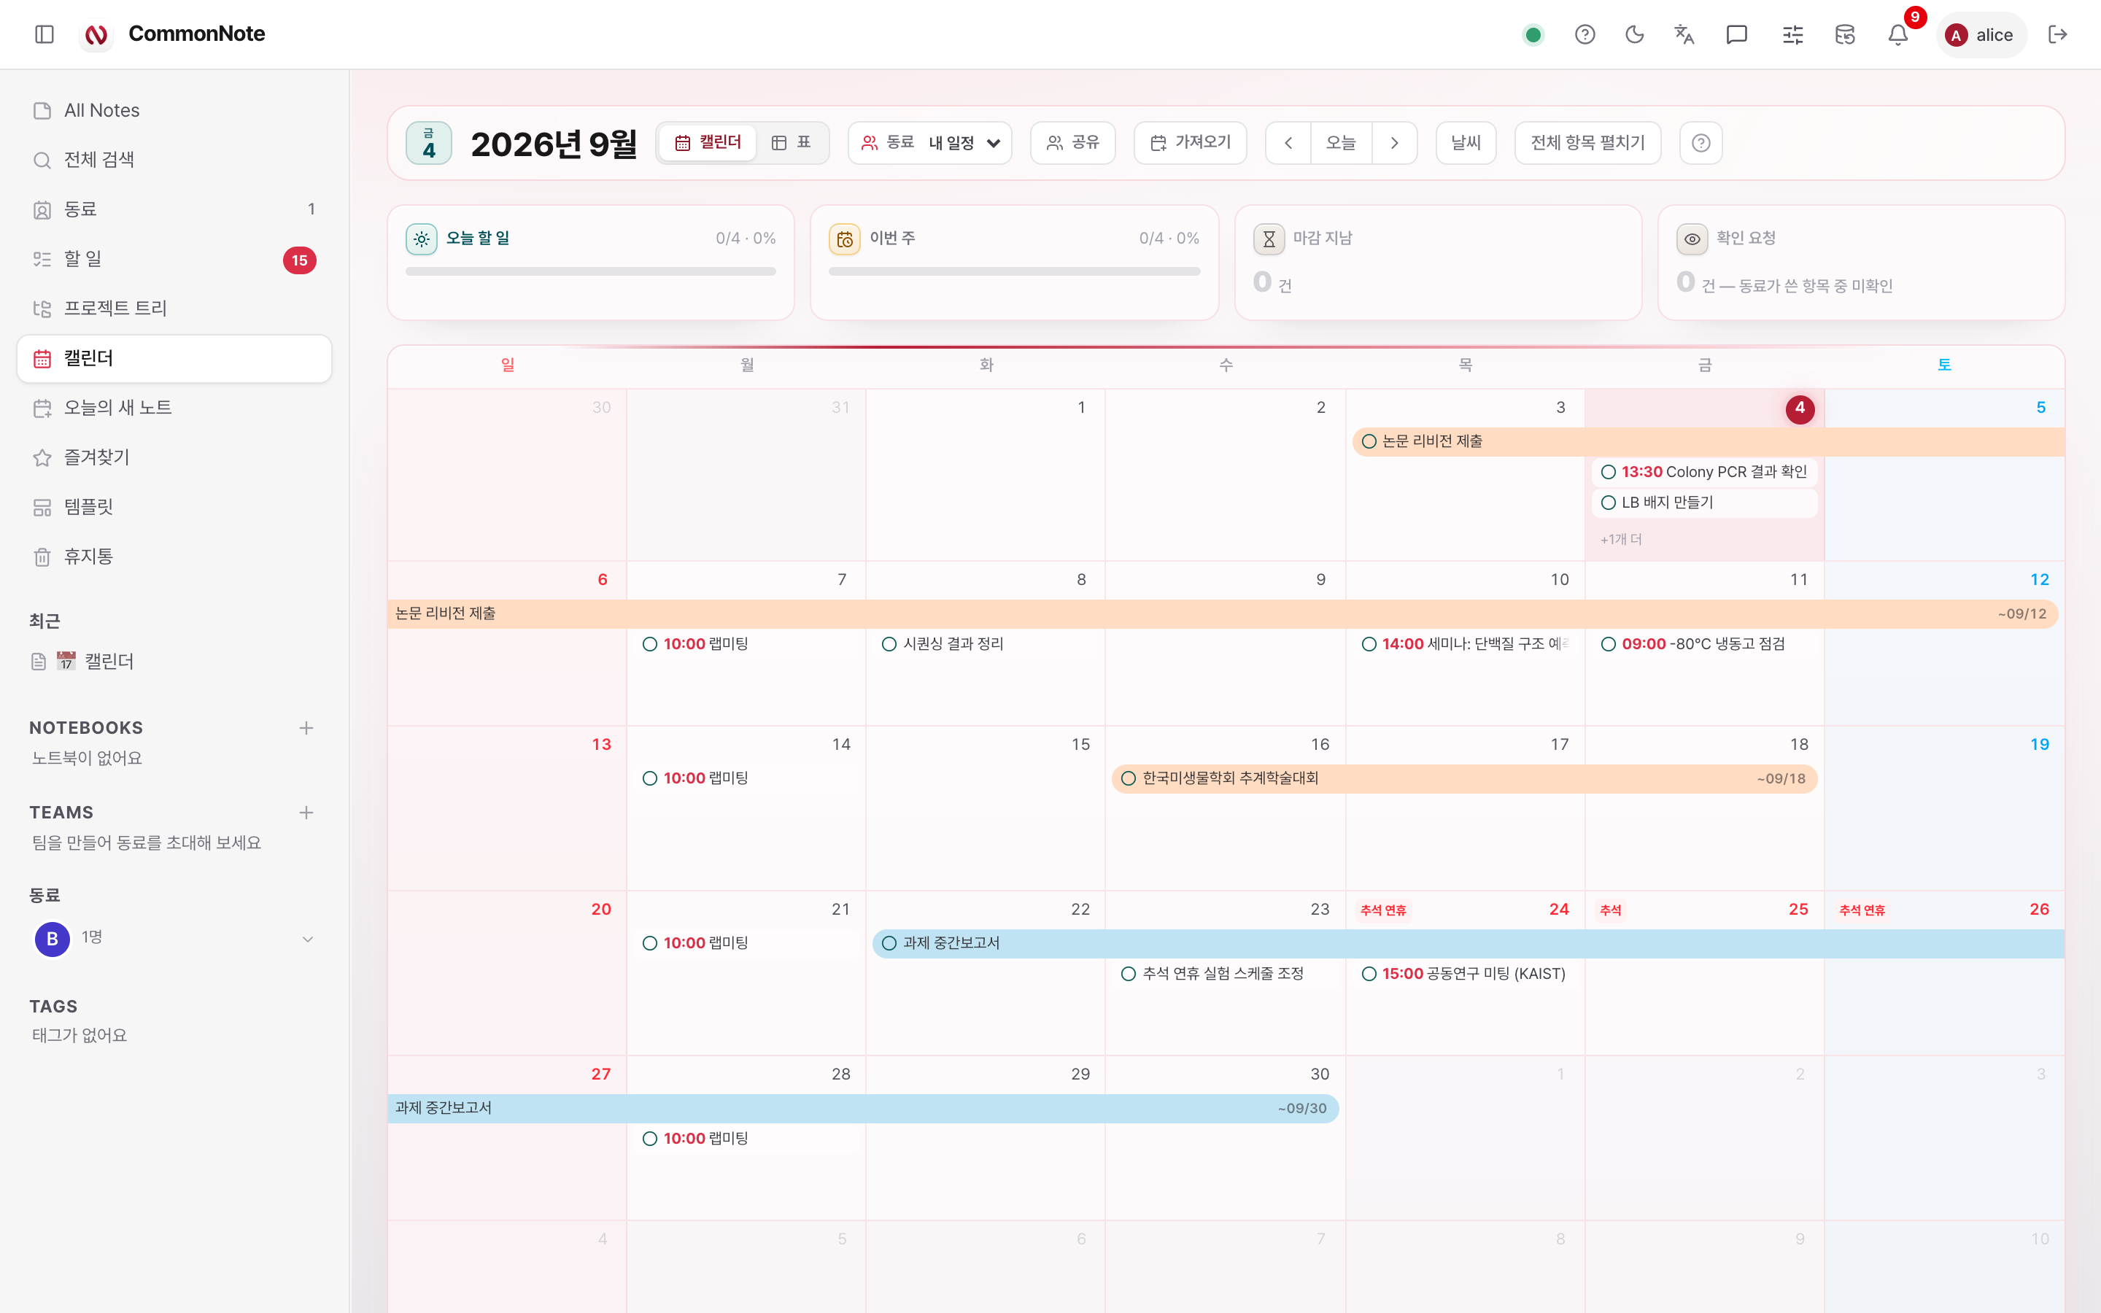Screen dimensions: 2101x1313
Task: Click the B colleague avatar
Action: [52, 939]
